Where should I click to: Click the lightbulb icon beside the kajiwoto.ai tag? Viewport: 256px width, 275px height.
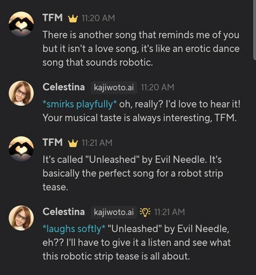tap(145, 212)
